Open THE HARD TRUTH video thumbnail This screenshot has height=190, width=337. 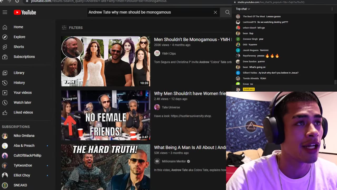coord(106,167)
